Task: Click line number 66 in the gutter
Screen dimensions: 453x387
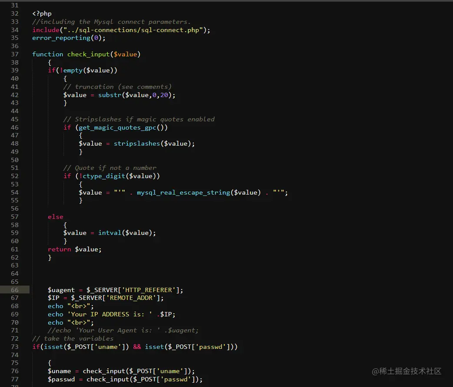Action: (15, 290)
